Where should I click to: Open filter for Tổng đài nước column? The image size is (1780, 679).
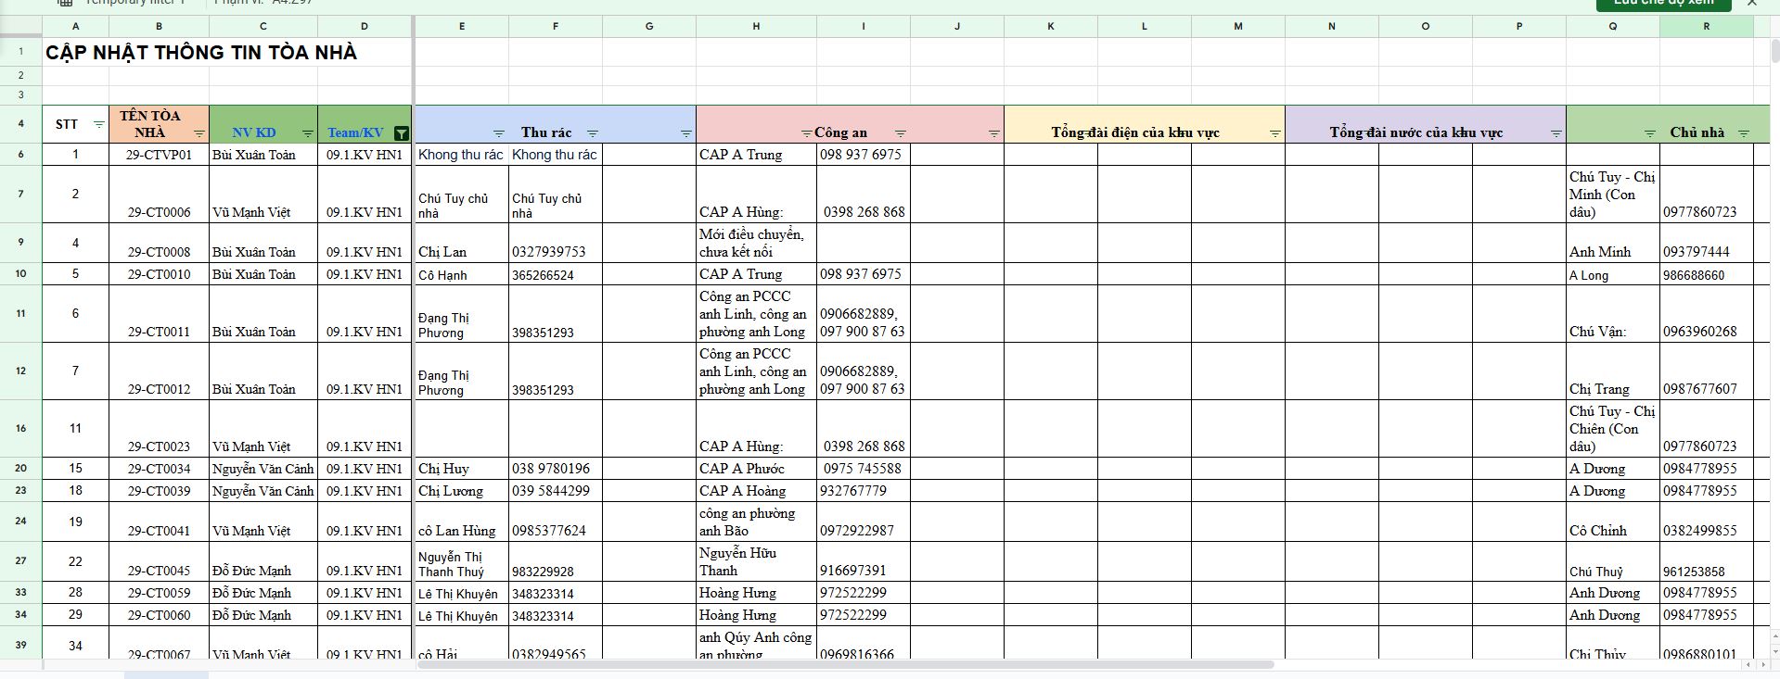tap(1556, 133)
